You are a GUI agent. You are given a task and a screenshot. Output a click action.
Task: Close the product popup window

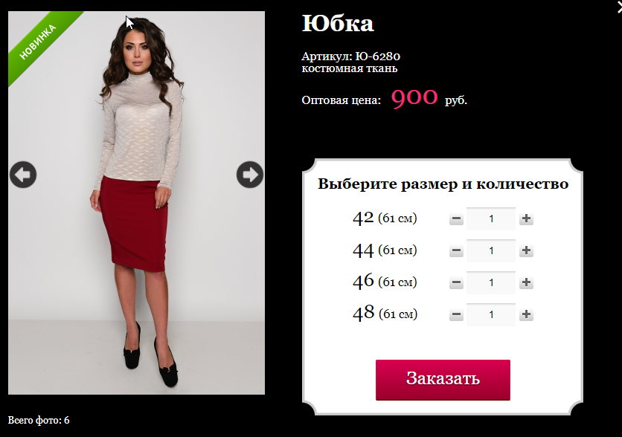click(x=618, y=7)
